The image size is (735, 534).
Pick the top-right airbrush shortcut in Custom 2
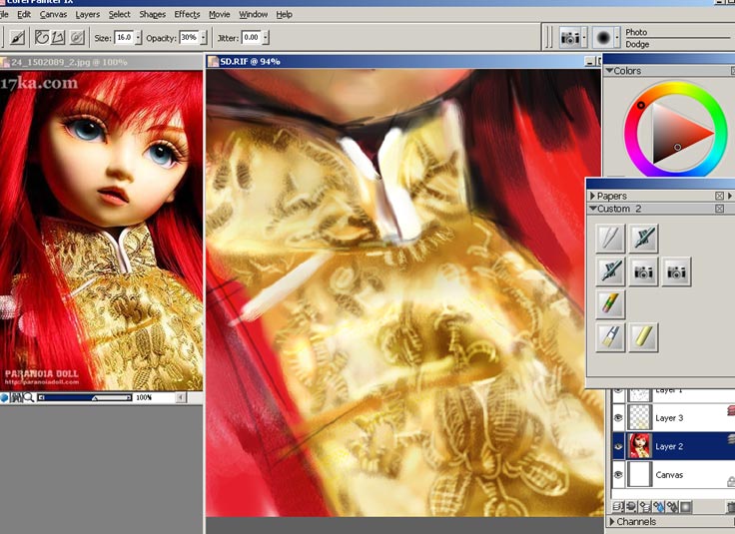pyautogui.click(x=643, y=238)
